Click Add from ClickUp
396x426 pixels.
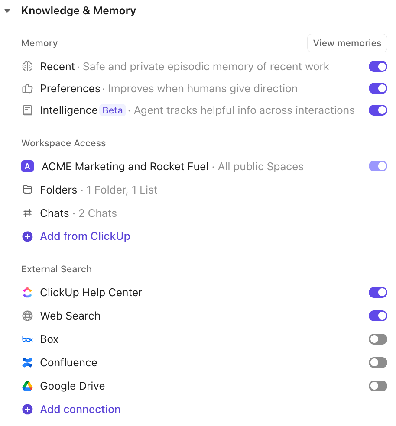(85, 236)
